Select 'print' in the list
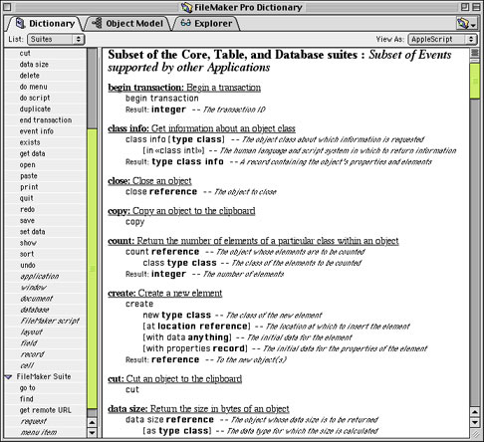Image resolution: width=484 pixels, height=442 pixels. pyautogui.click(x=29, y=187)
